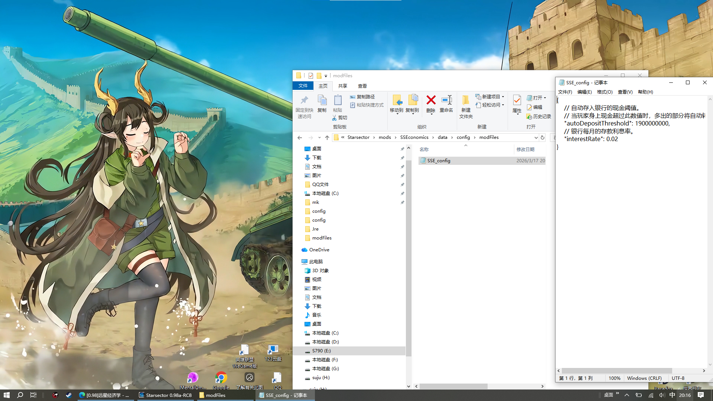Select S790 (E:) drive in sidebar
The height and width of the screenshot is (401, 713).
pyautogui.click(x=321, y=351)
